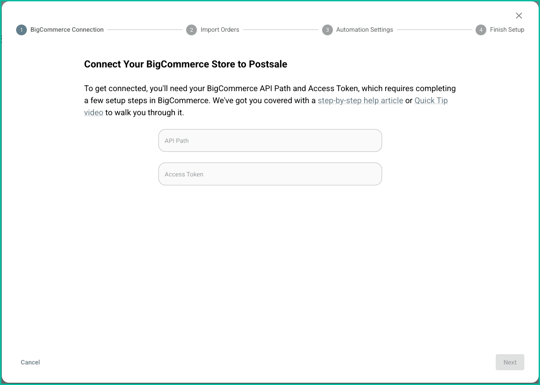The width and height of the screenshot is (540, 385).
Task: Click the step 4 circle indicator
Action: click(x=481, y=29)
